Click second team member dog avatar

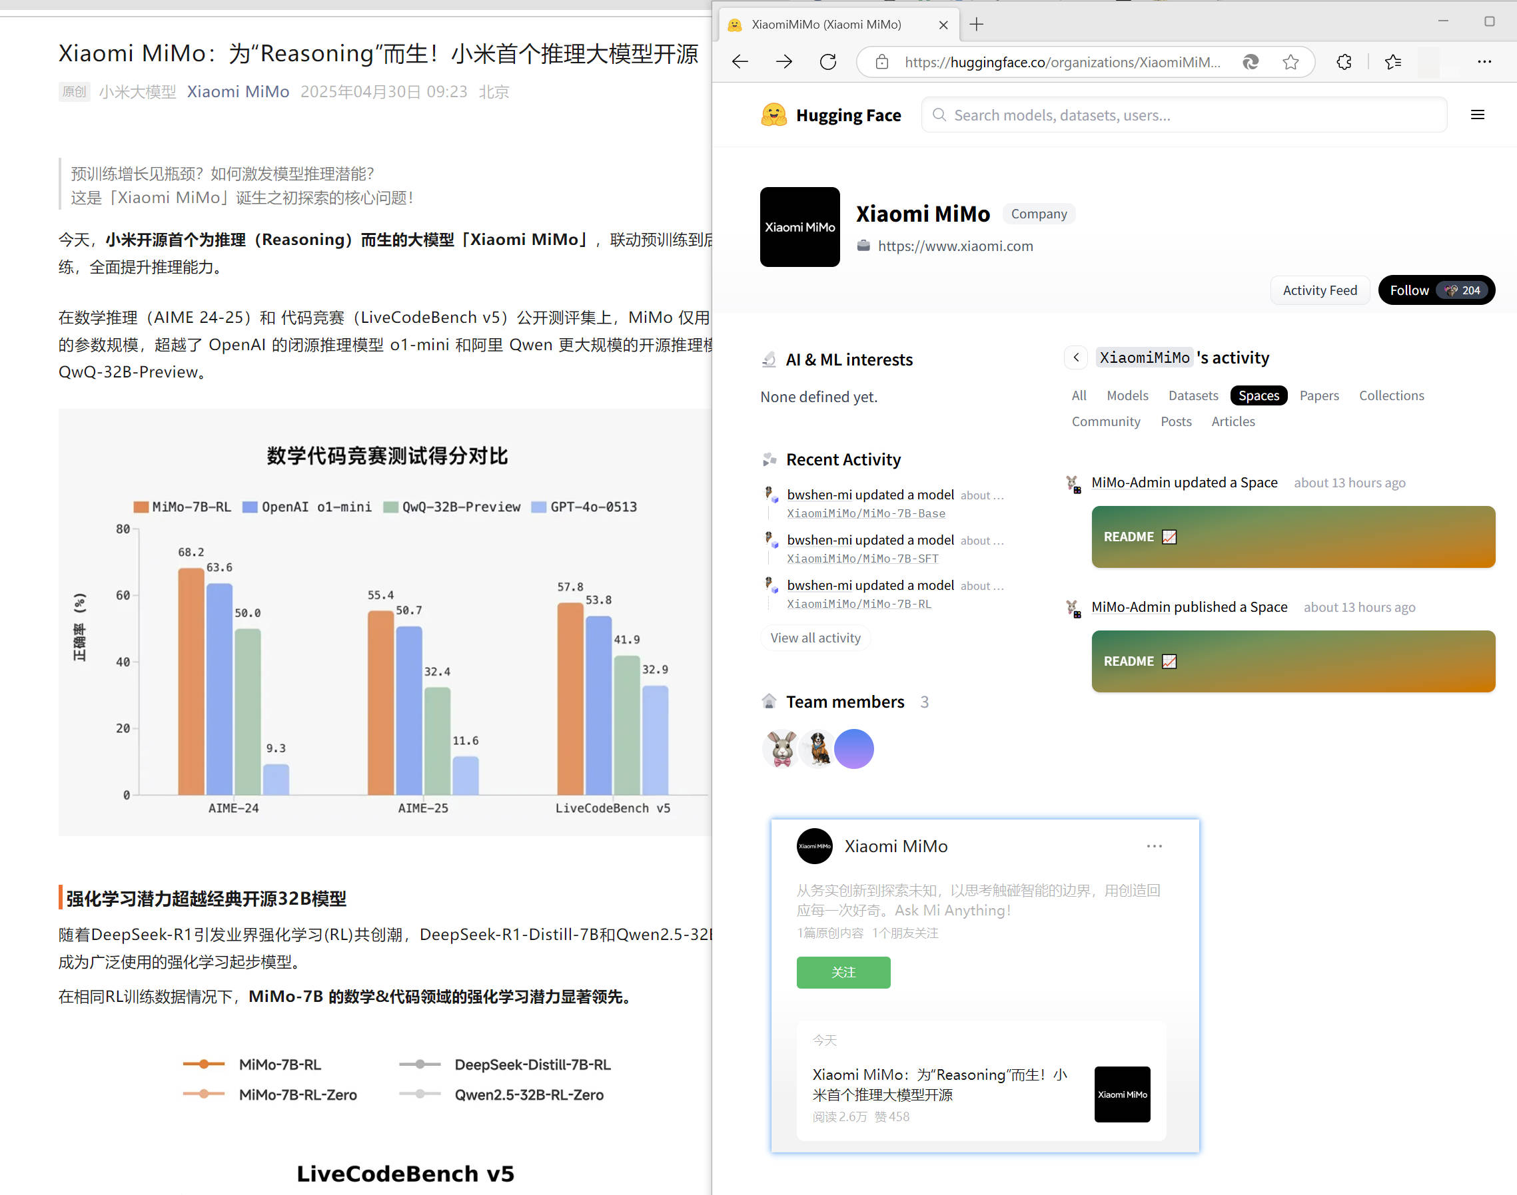(x=817, y=748)
